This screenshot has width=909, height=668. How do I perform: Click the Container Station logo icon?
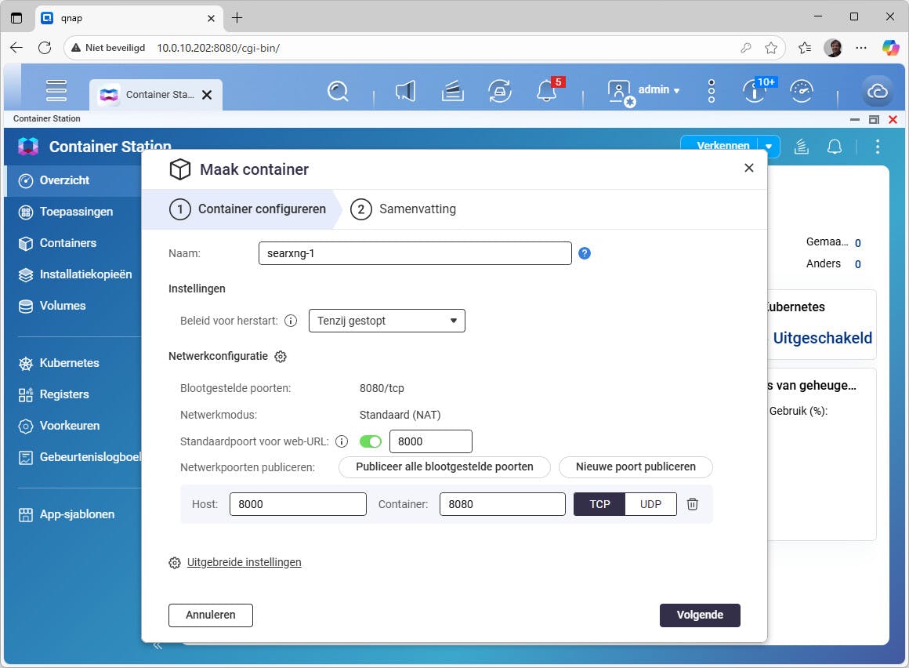28,146
